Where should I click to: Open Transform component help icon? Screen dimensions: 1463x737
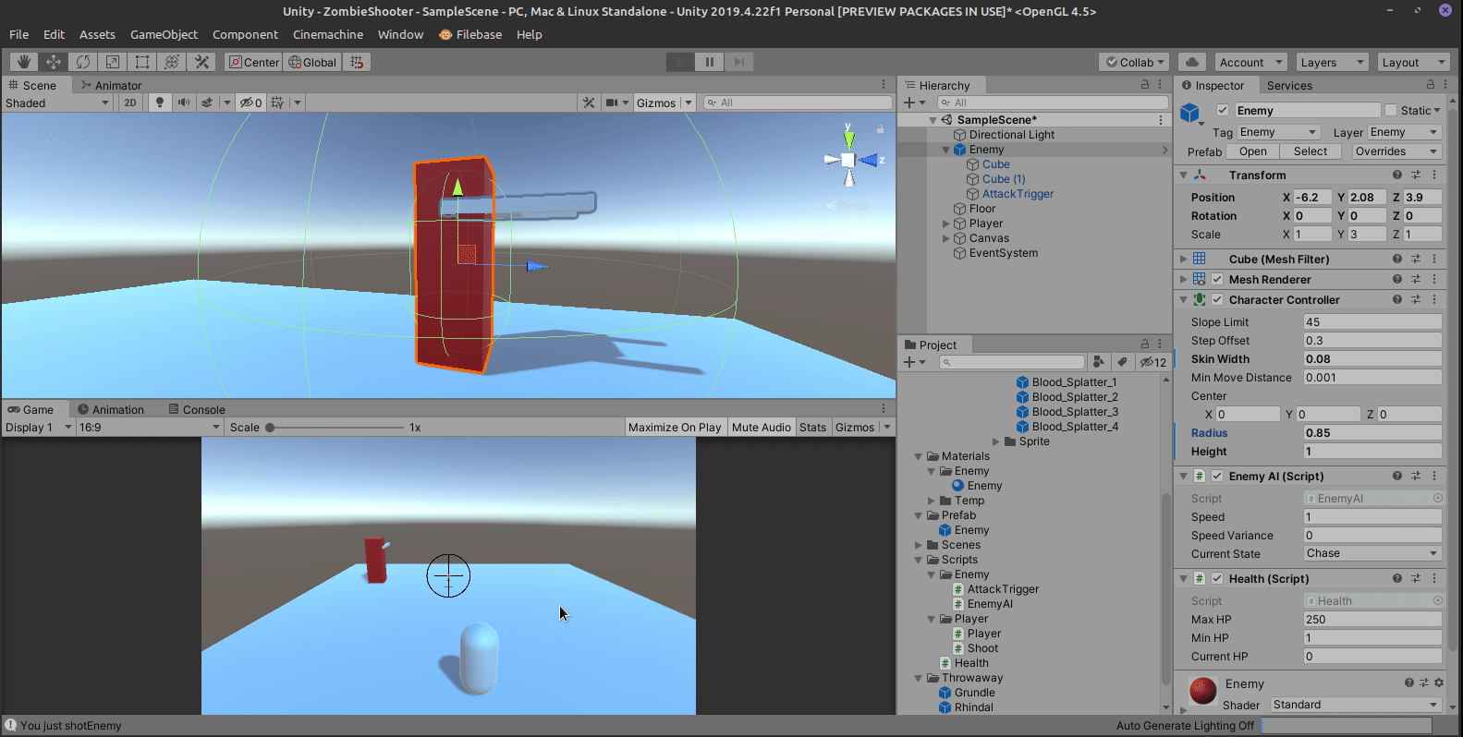click(1397, 175)
